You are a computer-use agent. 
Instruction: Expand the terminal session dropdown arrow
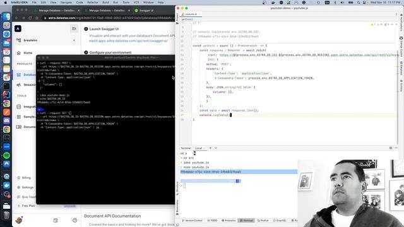[216, 148]
